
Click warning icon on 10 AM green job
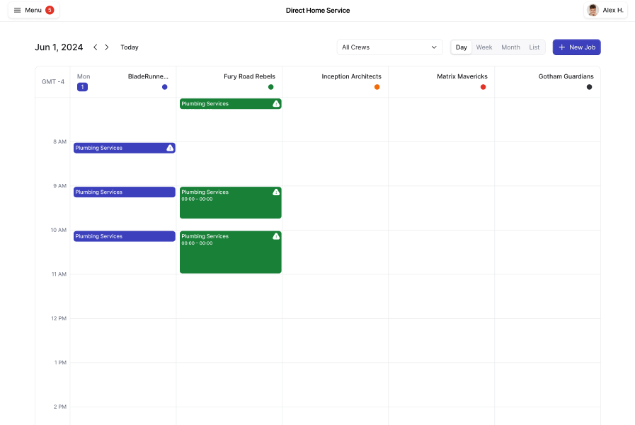coord(276,236)
